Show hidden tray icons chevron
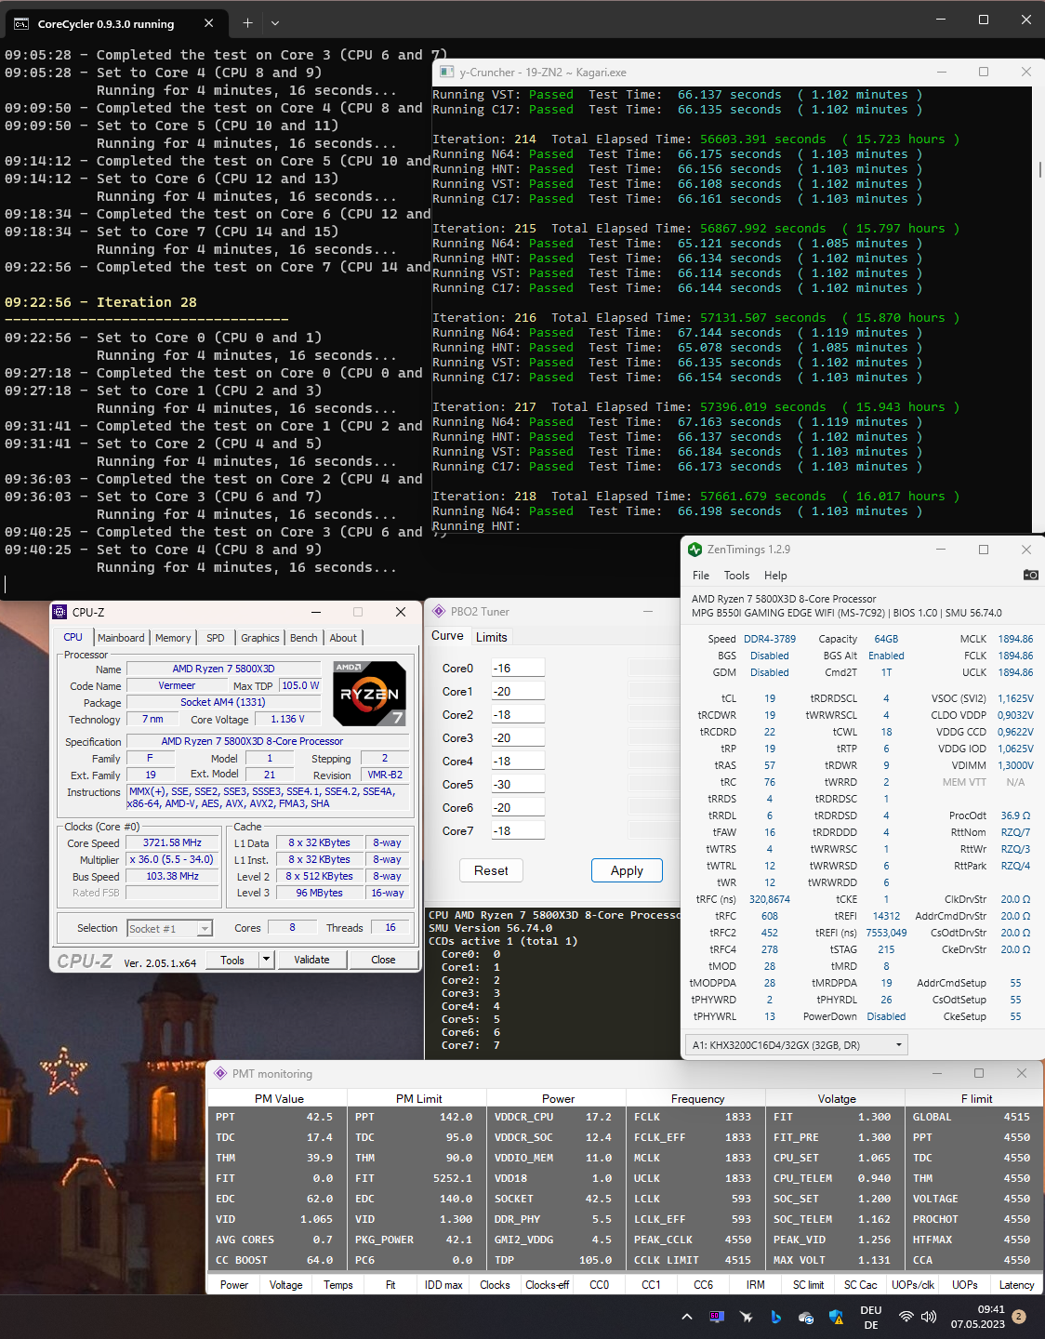This screenshot has width=1045, height=1339. click(x=686, y=1317)
